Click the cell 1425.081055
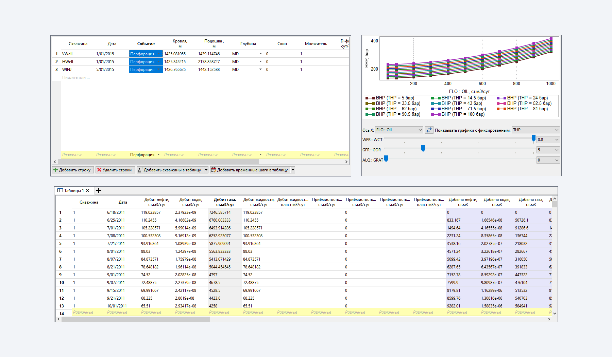This screenshot has height=357, width=612. 180,54
